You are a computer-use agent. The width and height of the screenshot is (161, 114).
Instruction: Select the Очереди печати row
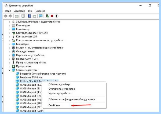pos(25,51)
